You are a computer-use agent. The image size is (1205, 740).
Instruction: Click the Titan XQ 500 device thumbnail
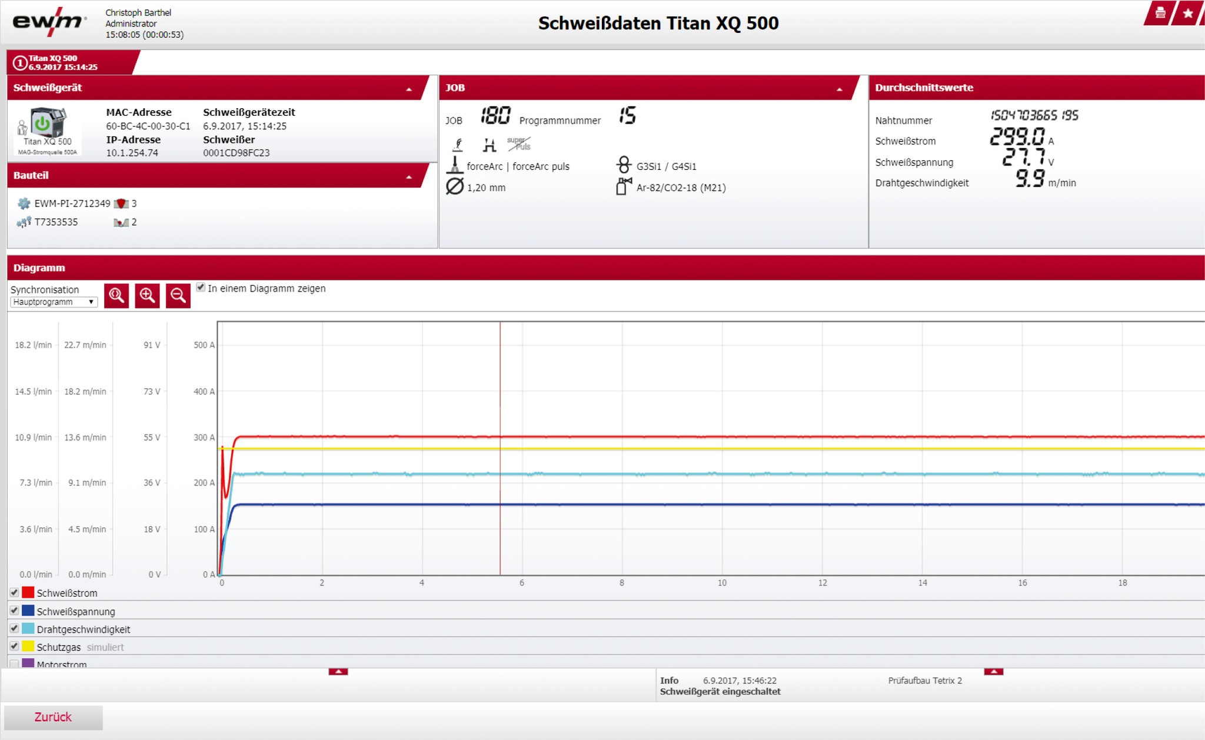[x=47, y=132]
